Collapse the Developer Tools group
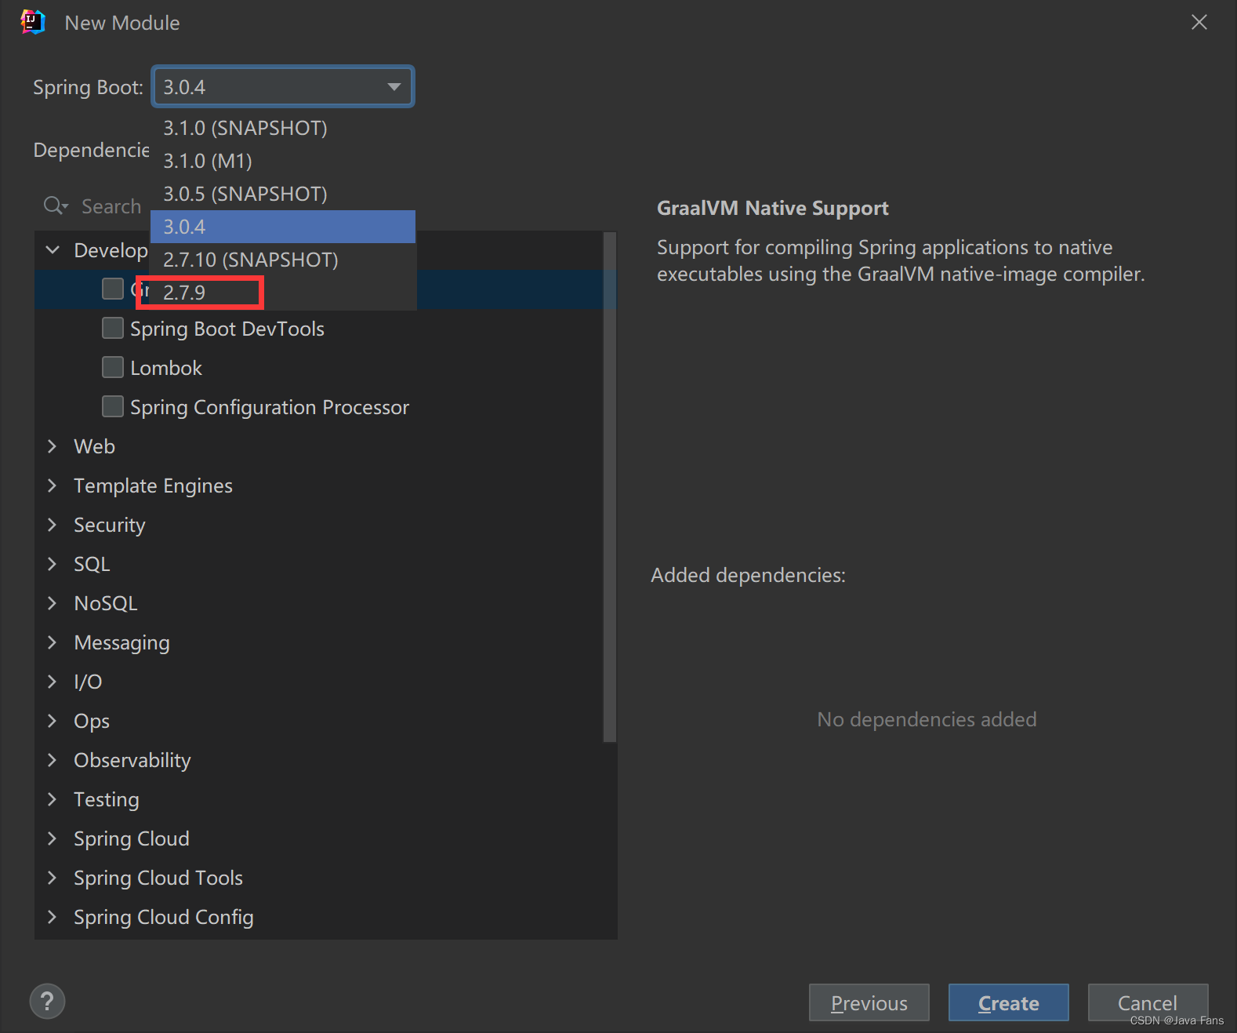Screen dimensions: 1237x1033 pos(53,250)
